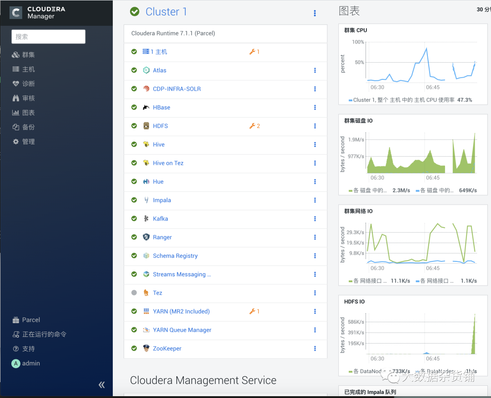Open the Parcel sidebar item
The image size is (491, 398).
(x=26, y=320)
